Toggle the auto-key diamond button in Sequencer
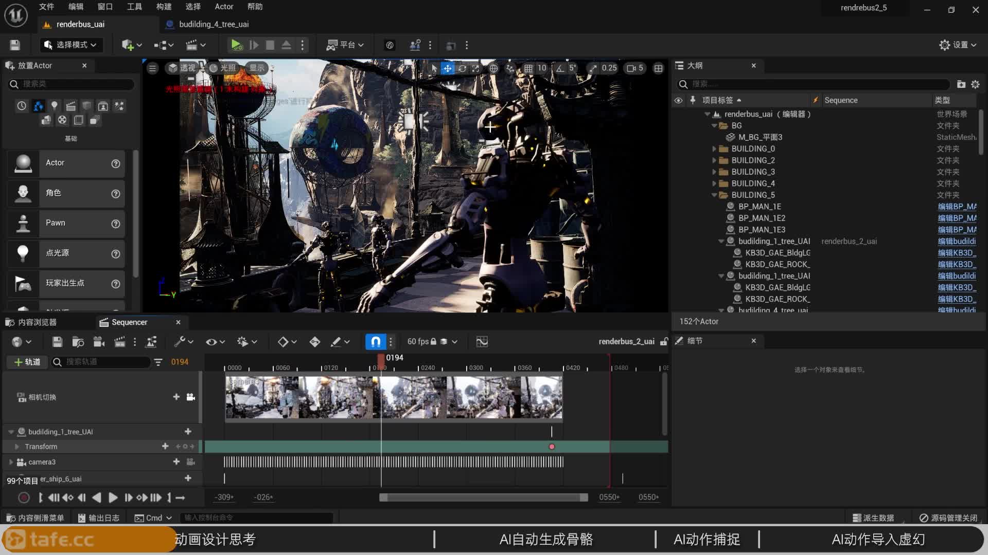The width and height of the screenshot is (988, 555). point(314,342)
